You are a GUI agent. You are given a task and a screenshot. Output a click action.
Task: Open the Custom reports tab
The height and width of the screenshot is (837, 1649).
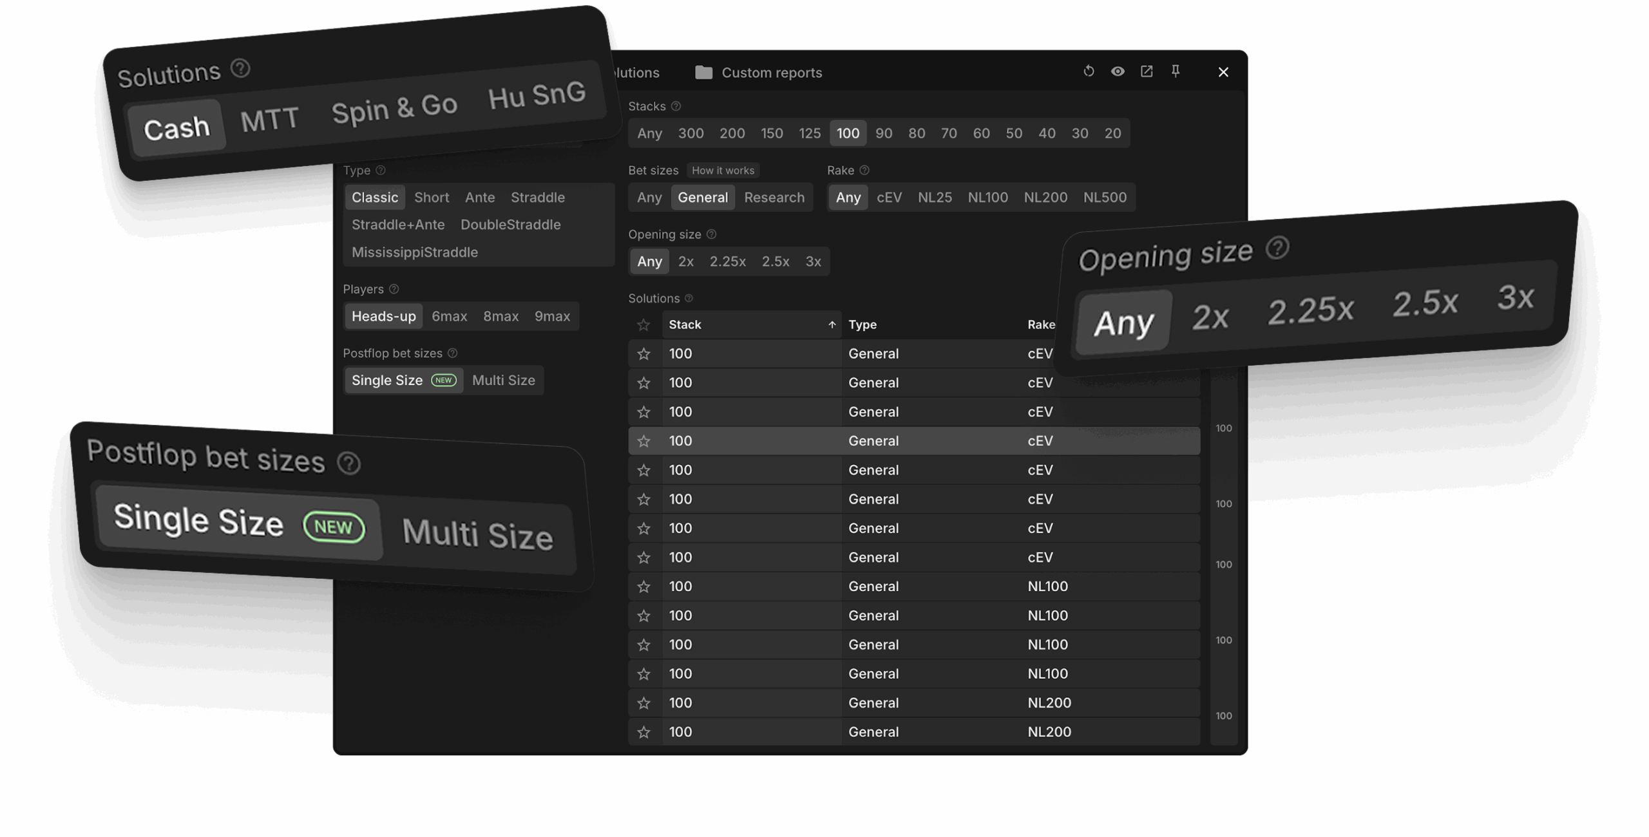pos(771,73)
